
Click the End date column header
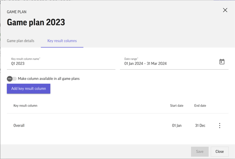pos(200,105)
